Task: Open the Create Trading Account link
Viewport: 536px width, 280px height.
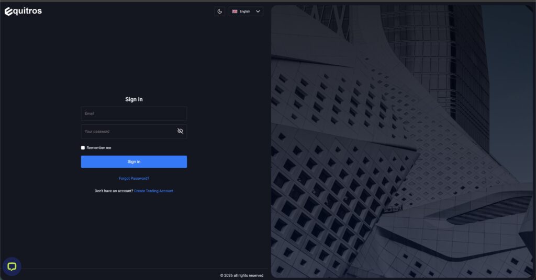Action: pos(153,191)
